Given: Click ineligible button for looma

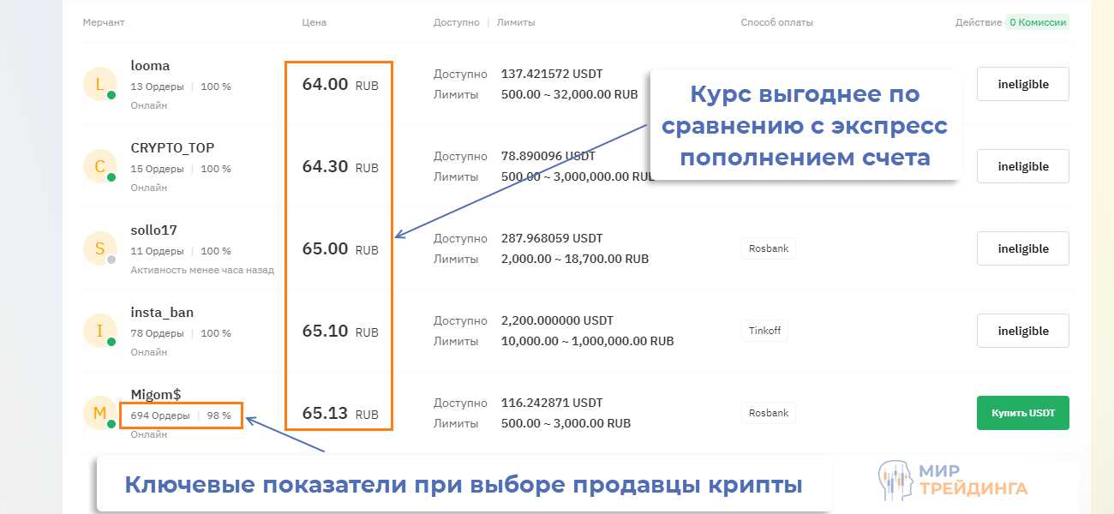Looking at the screenshot, I should tap(1022, 84).
